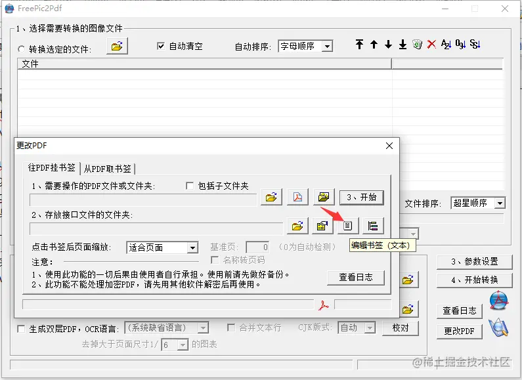Browse interface file folder in row 2
Image resolution: width=522 pixels, height=380 pixels.
pyautogui.click(x=297, y=226)
